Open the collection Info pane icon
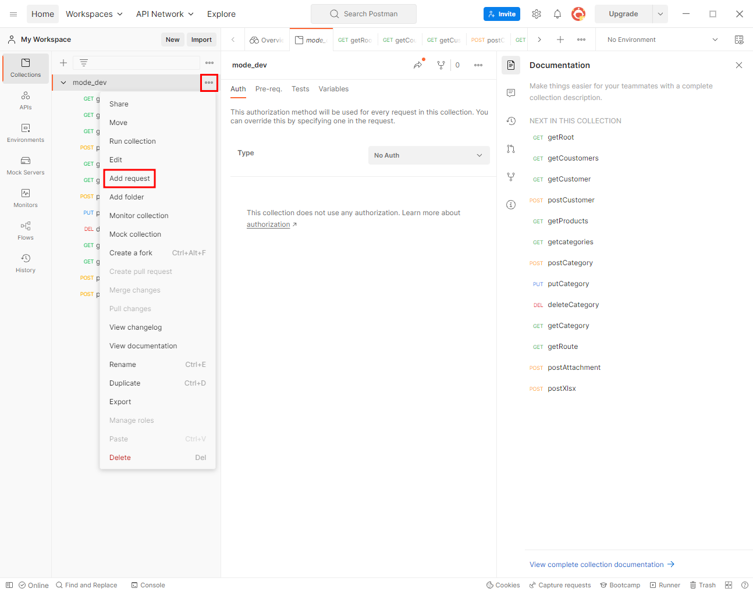The height and width of the screenshot is (592, 753). click(511, 205)
